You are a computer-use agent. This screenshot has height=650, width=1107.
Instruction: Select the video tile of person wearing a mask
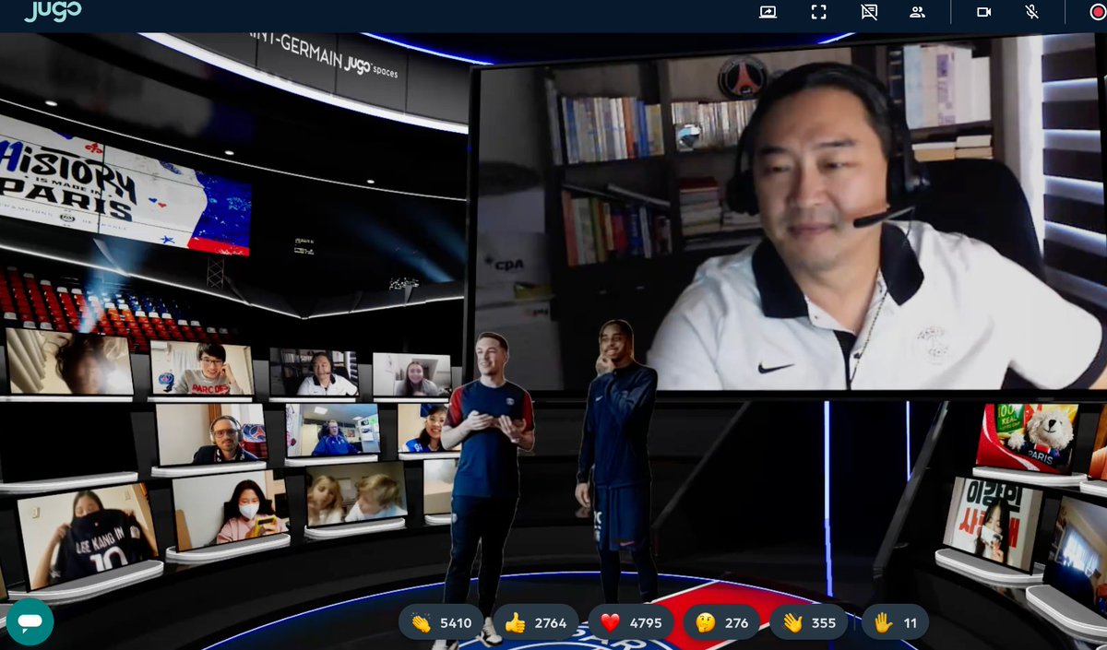(x=229, y=510)
